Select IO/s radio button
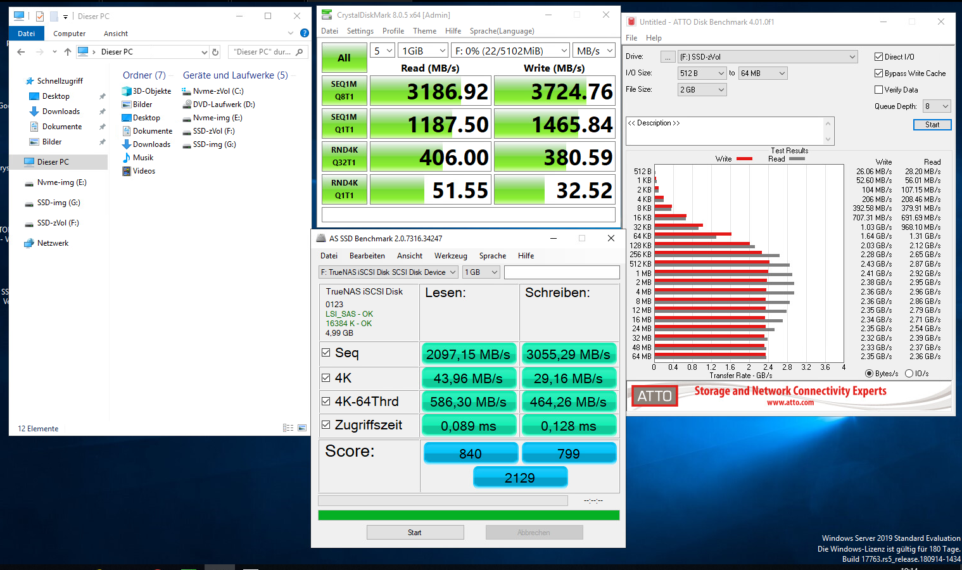The image size is (962, 570). tap(909, 374)
